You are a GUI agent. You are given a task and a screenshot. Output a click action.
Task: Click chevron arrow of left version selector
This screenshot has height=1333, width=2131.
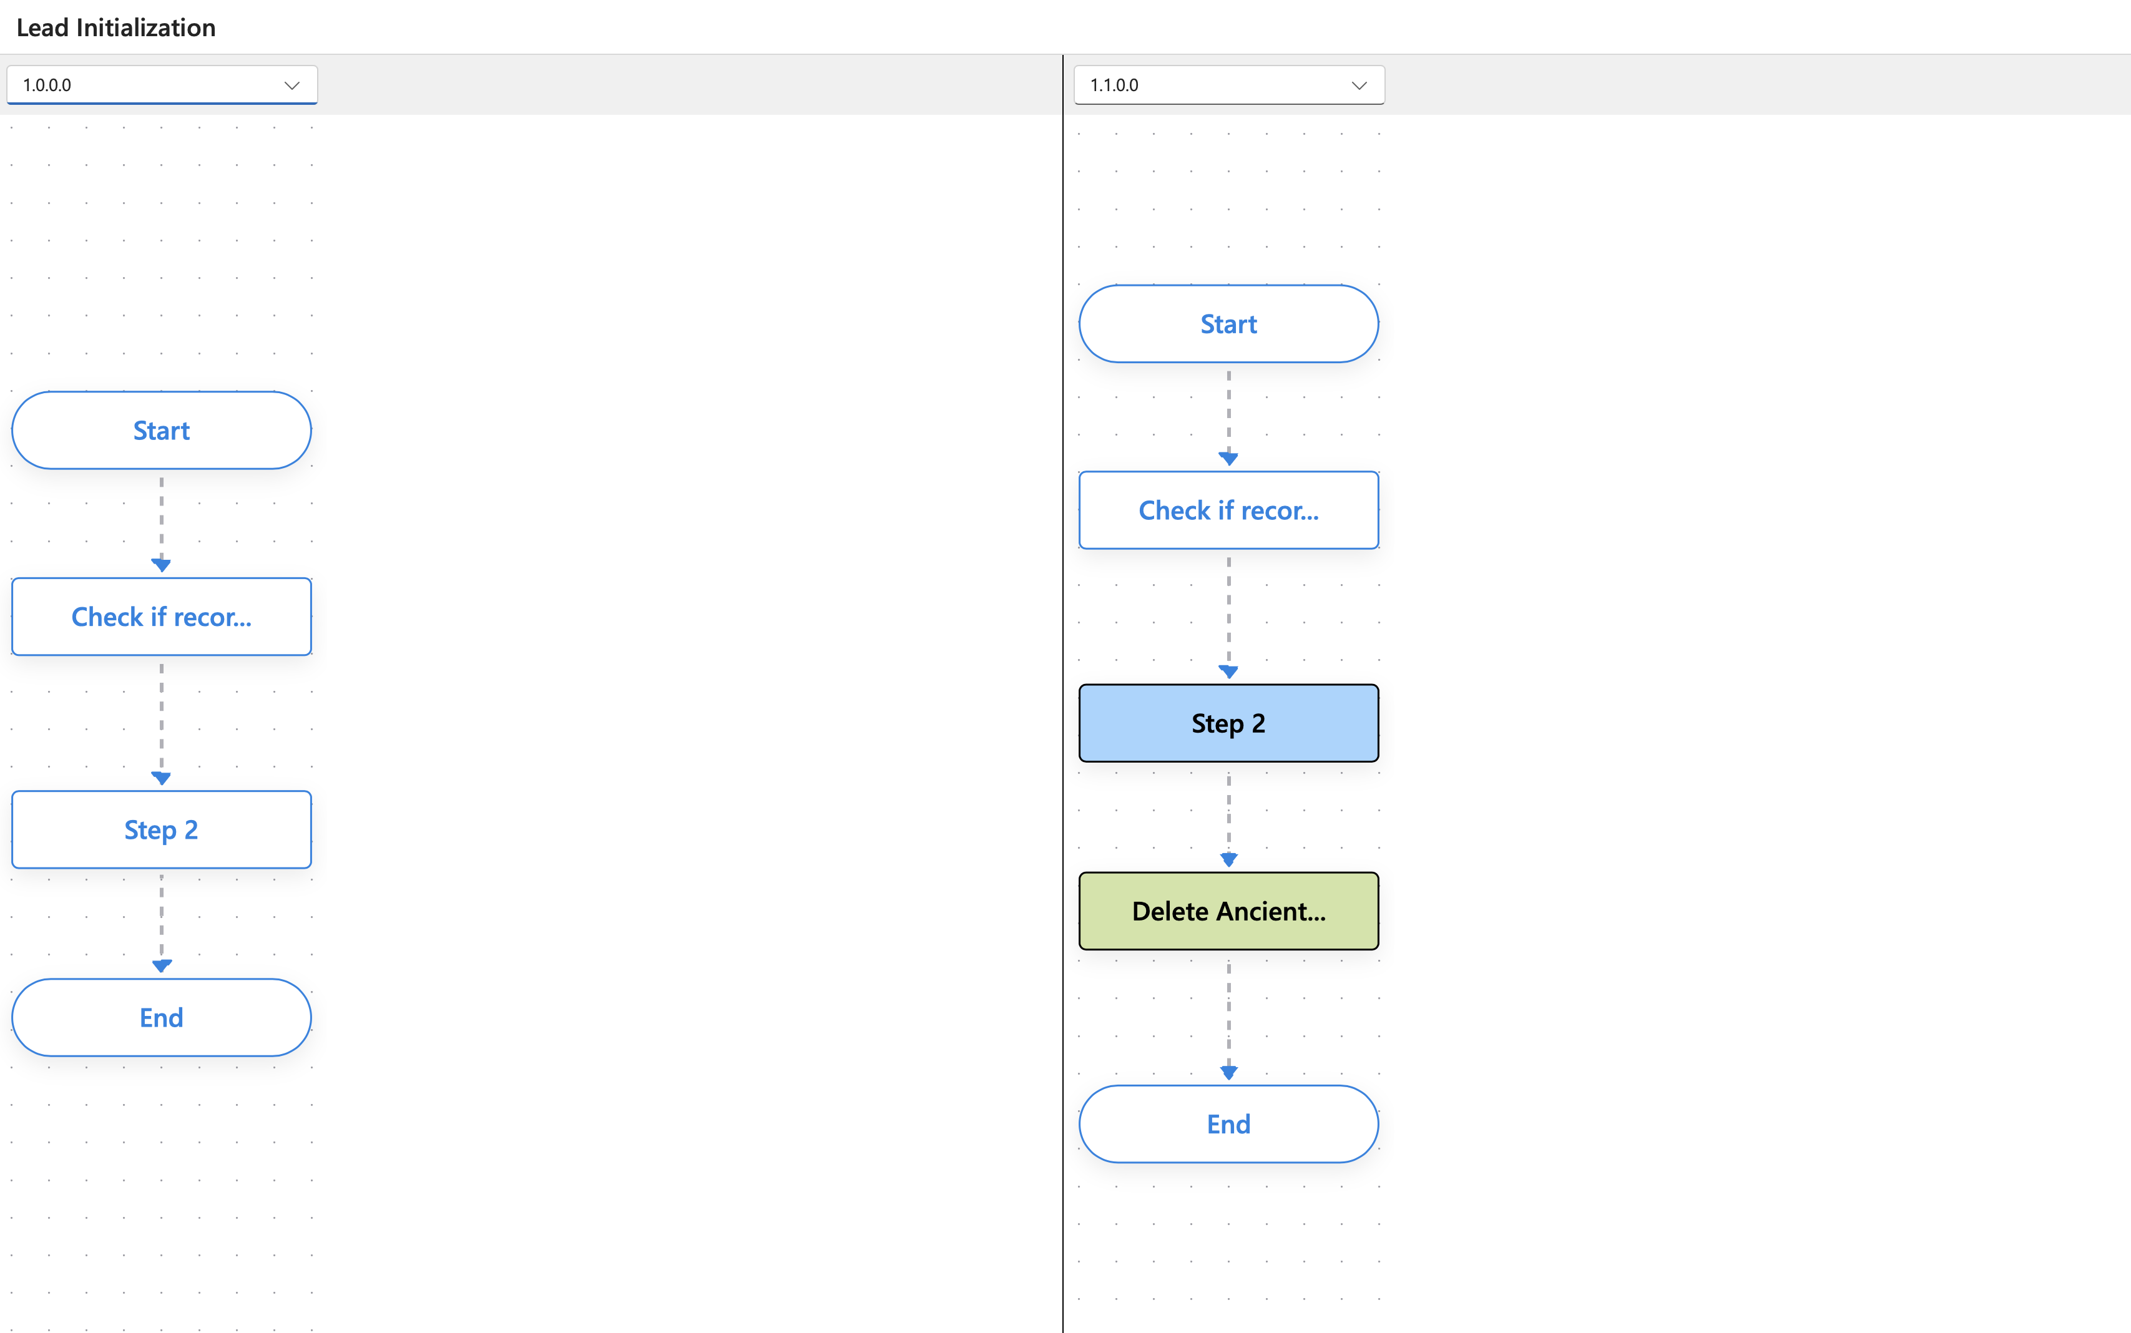click(292, 85)
